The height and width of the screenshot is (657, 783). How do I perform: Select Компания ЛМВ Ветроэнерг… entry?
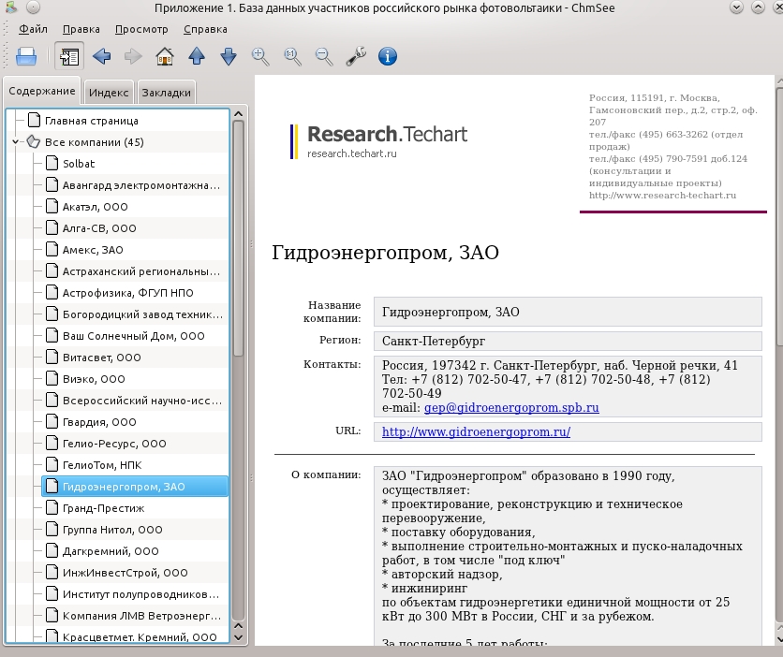[x=141, y=615]
